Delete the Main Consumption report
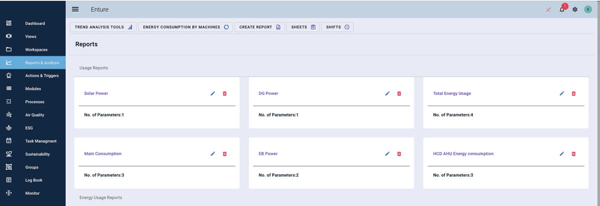The height and width of the screenshot is (206, 600). click(224, 154)
